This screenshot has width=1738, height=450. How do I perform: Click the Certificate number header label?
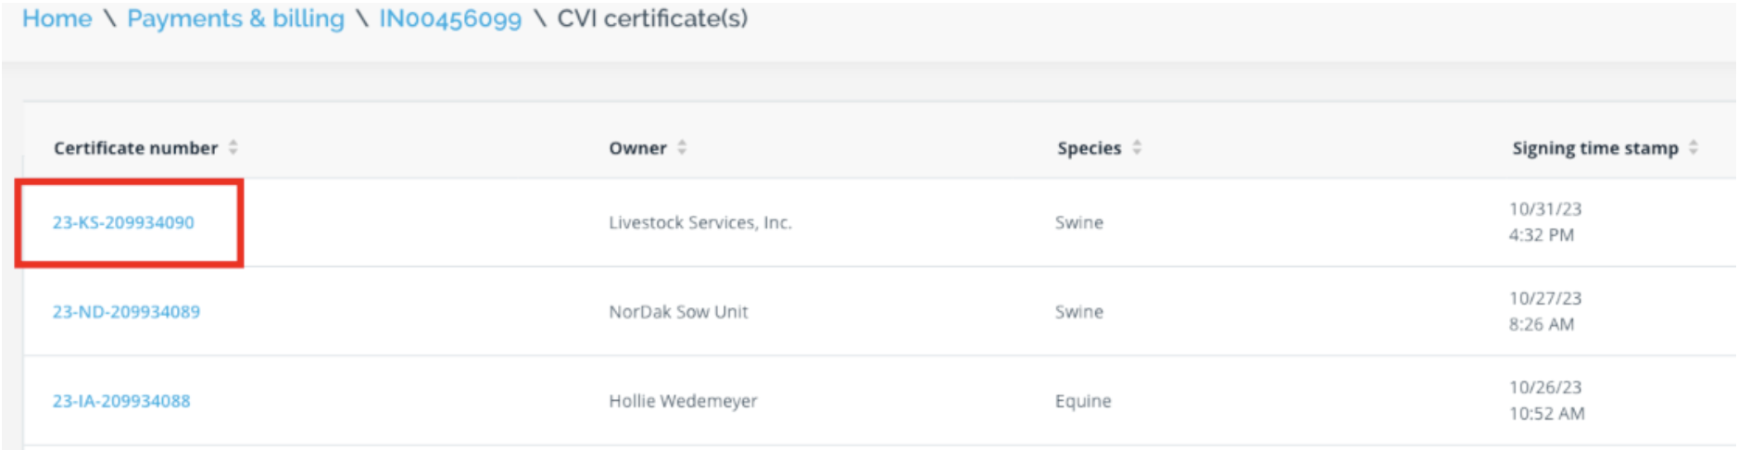tap(135, 148)
